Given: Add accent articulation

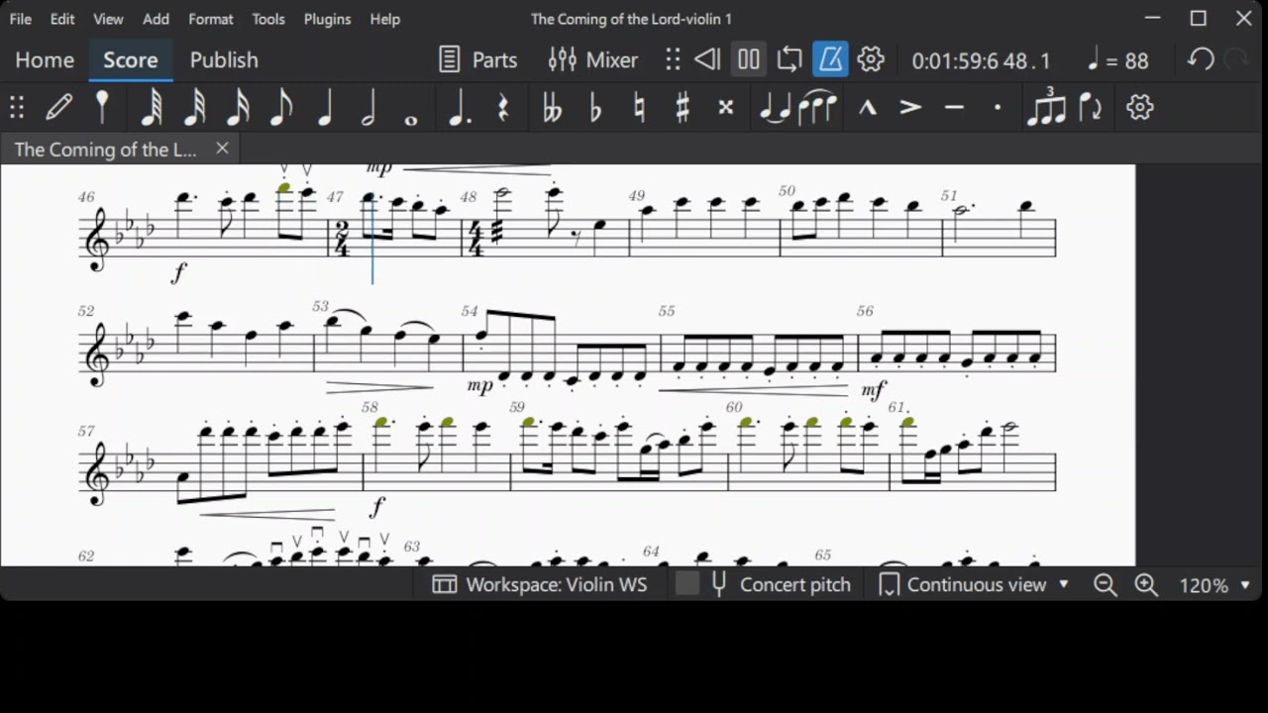Looking at the screenshot, I should tap(911, 107).
